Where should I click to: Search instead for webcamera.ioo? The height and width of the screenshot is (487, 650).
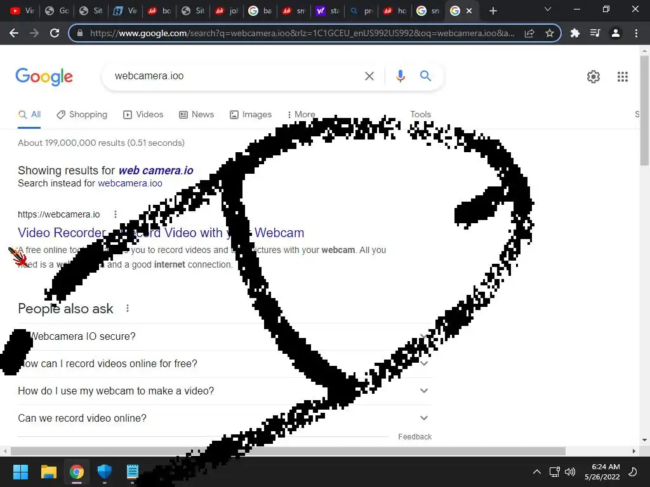pos(130,183)
